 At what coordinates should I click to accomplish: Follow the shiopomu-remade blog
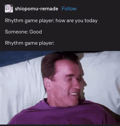tap(69, 9)
